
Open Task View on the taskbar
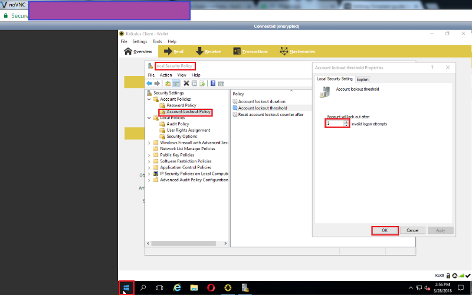click(159, 288)
